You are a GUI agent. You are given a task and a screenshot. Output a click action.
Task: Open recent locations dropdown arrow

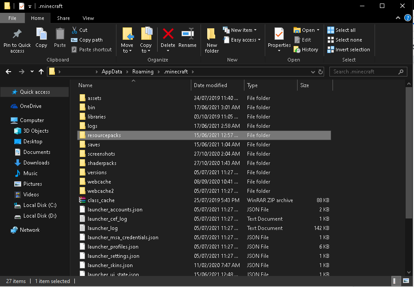[x=32, y=72]
